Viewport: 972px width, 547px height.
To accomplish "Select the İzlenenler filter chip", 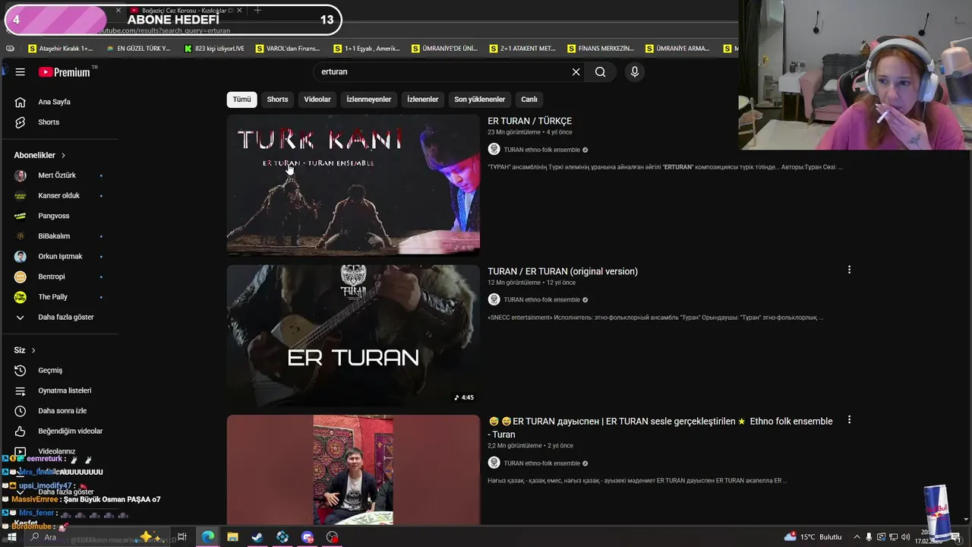I will 422,100.
